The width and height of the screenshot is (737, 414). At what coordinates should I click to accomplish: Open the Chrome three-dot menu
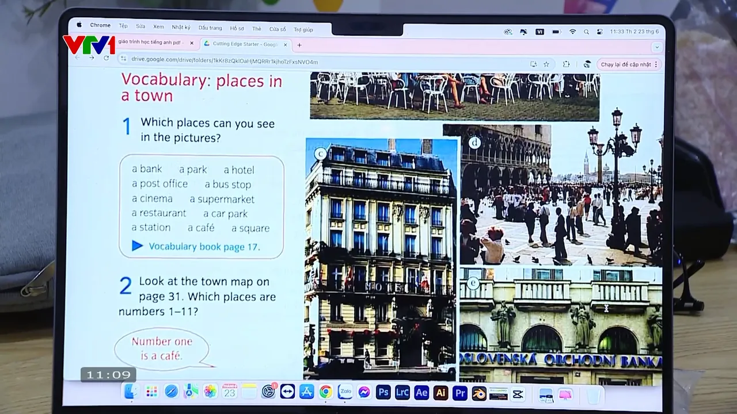[x=656, y=64]
